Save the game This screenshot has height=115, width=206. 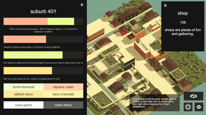23,105
